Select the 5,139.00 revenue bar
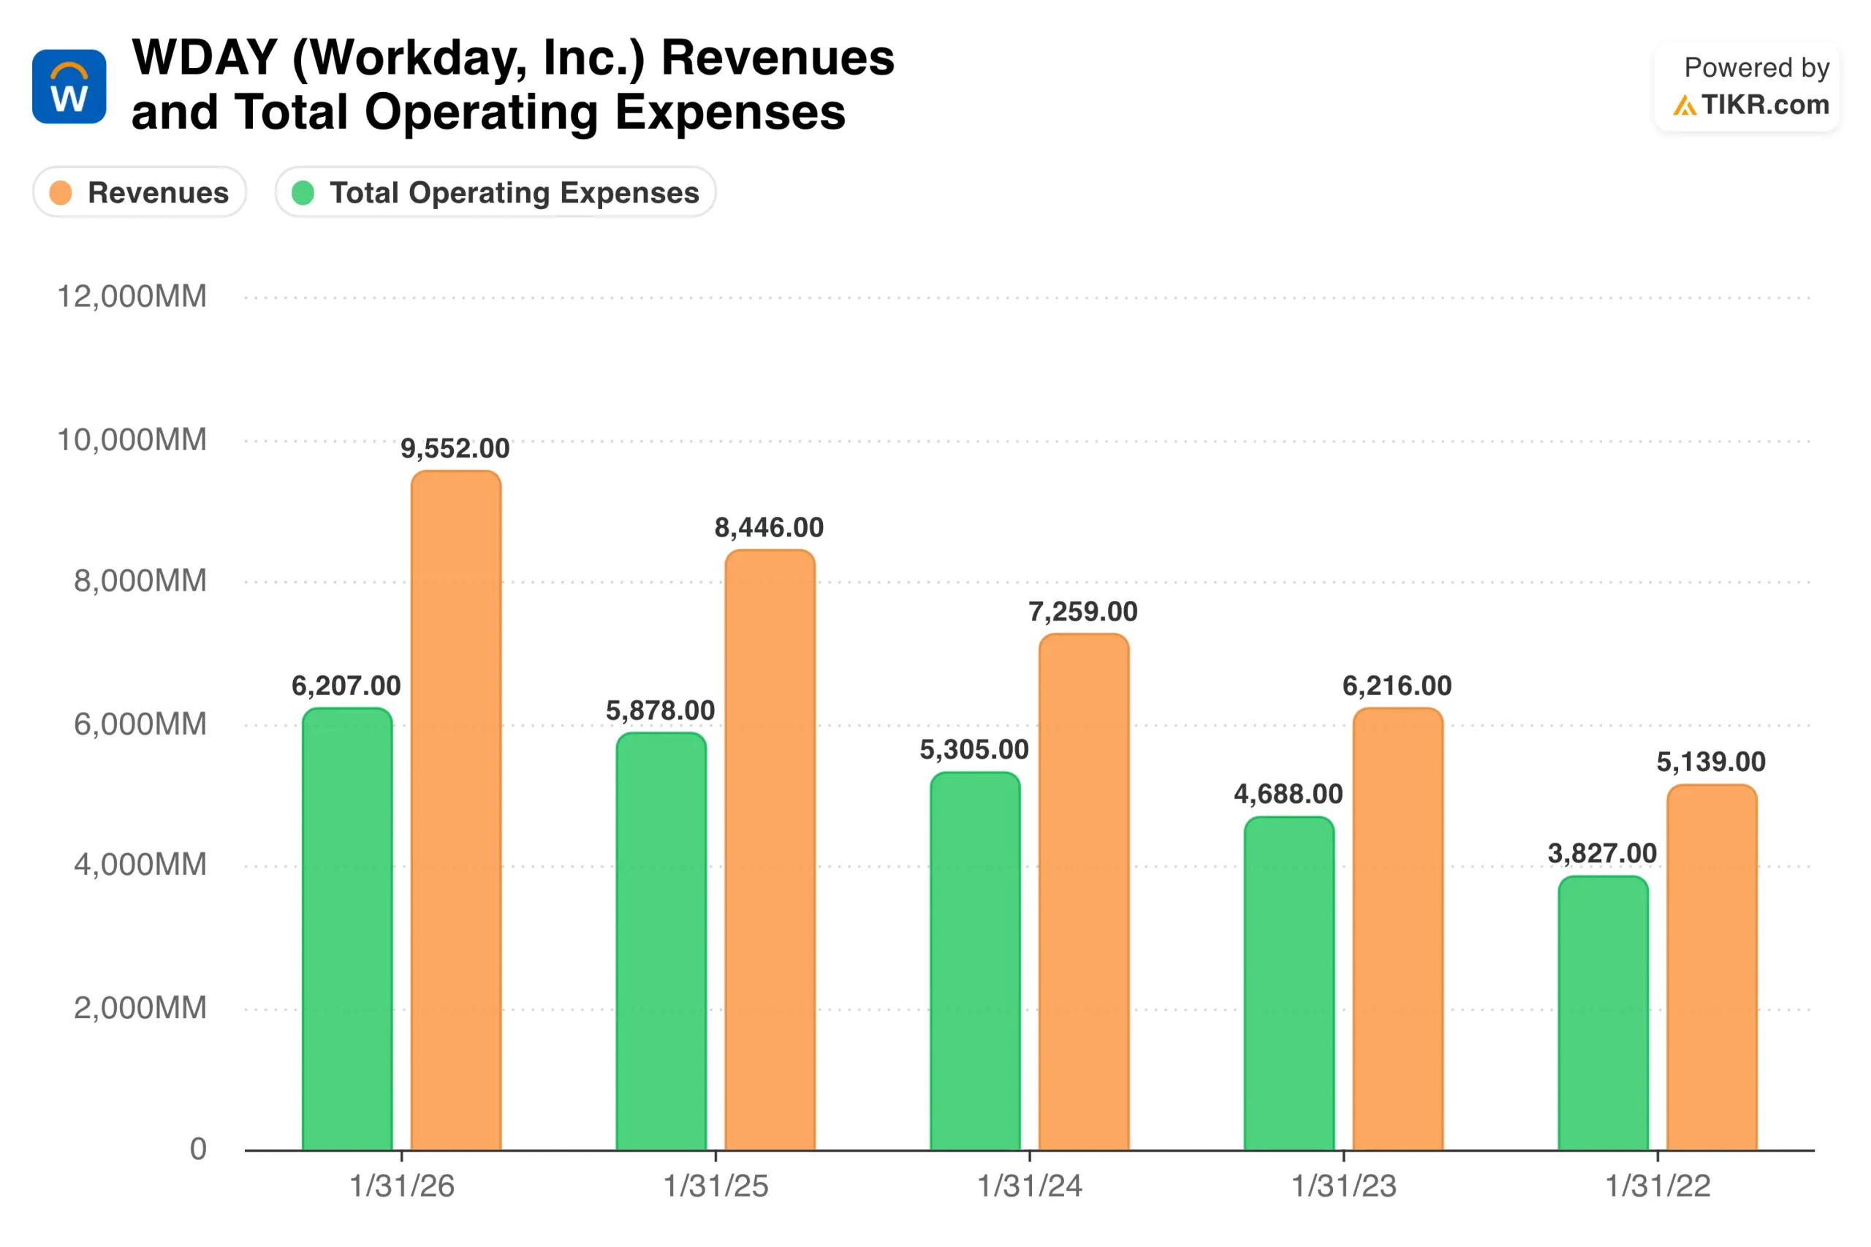 point(1711,966)
